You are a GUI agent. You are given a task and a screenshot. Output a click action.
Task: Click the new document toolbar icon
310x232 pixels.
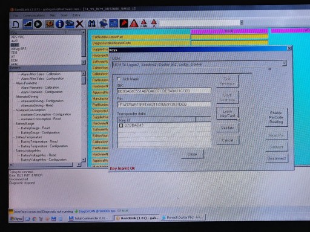(16, 24)
